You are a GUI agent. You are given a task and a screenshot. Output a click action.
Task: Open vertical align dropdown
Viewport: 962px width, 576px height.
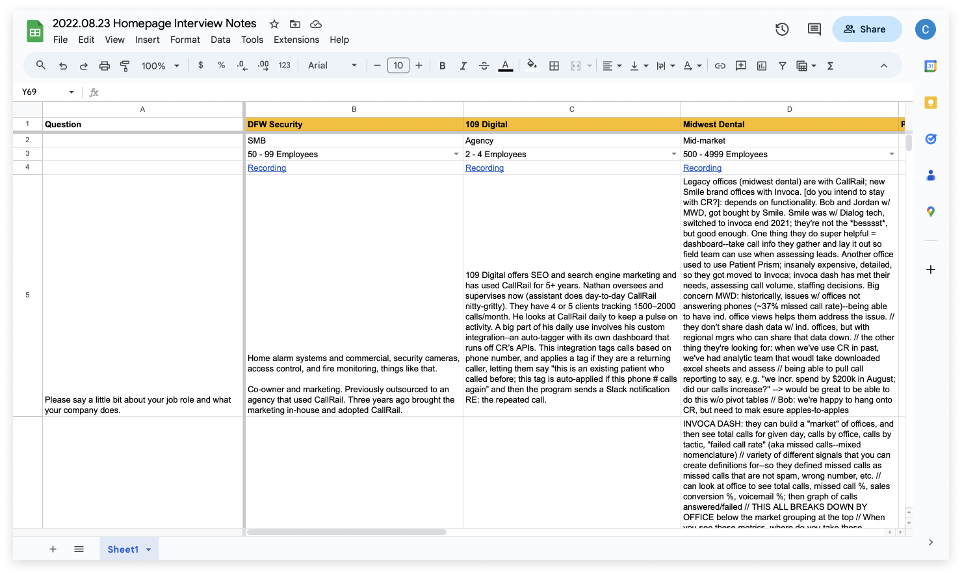[x=639, y=66]
